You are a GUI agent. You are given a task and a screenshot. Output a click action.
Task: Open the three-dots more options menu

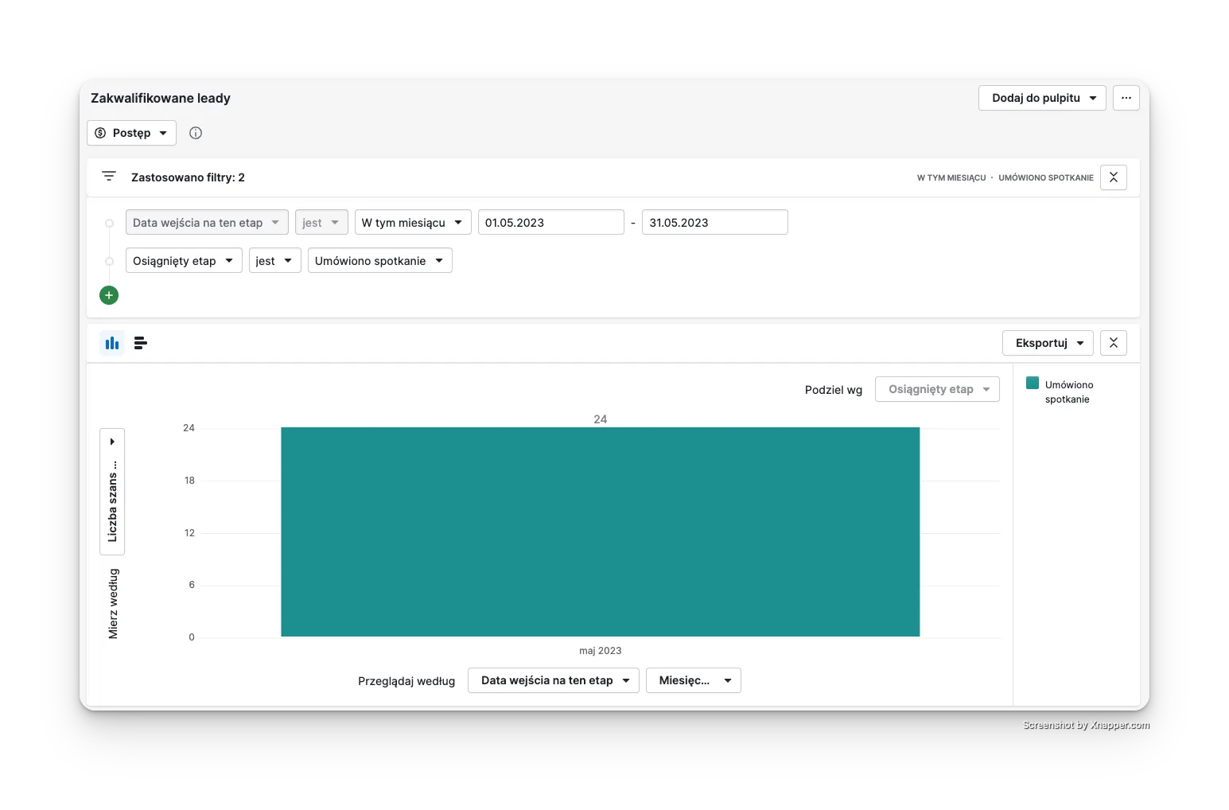click(x=1126, y=98)
